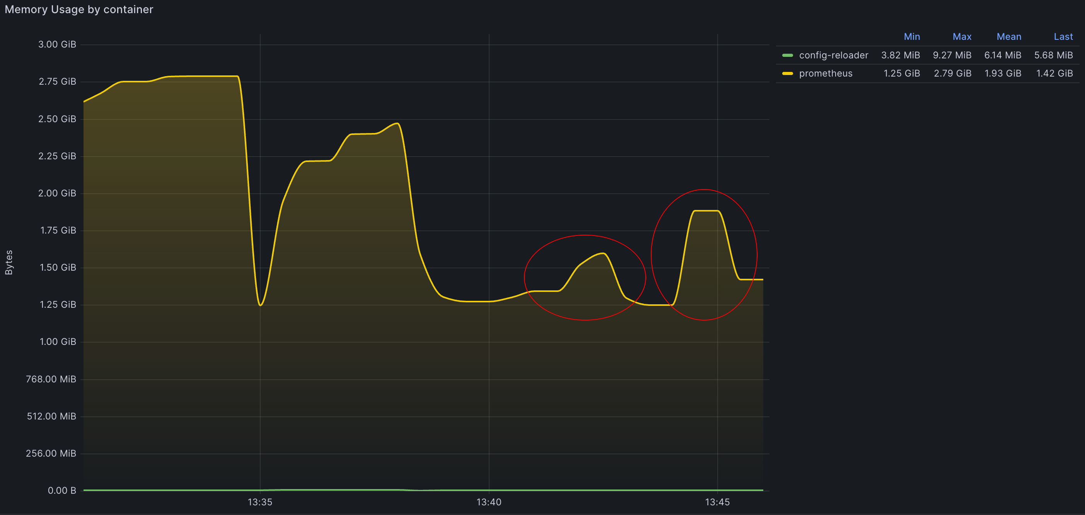Sort legend by the Min column

[x=912, y=37]
